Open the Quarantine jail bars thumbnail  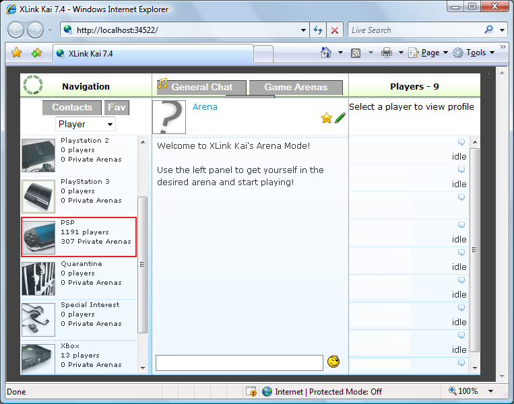(x=38, y=279)
